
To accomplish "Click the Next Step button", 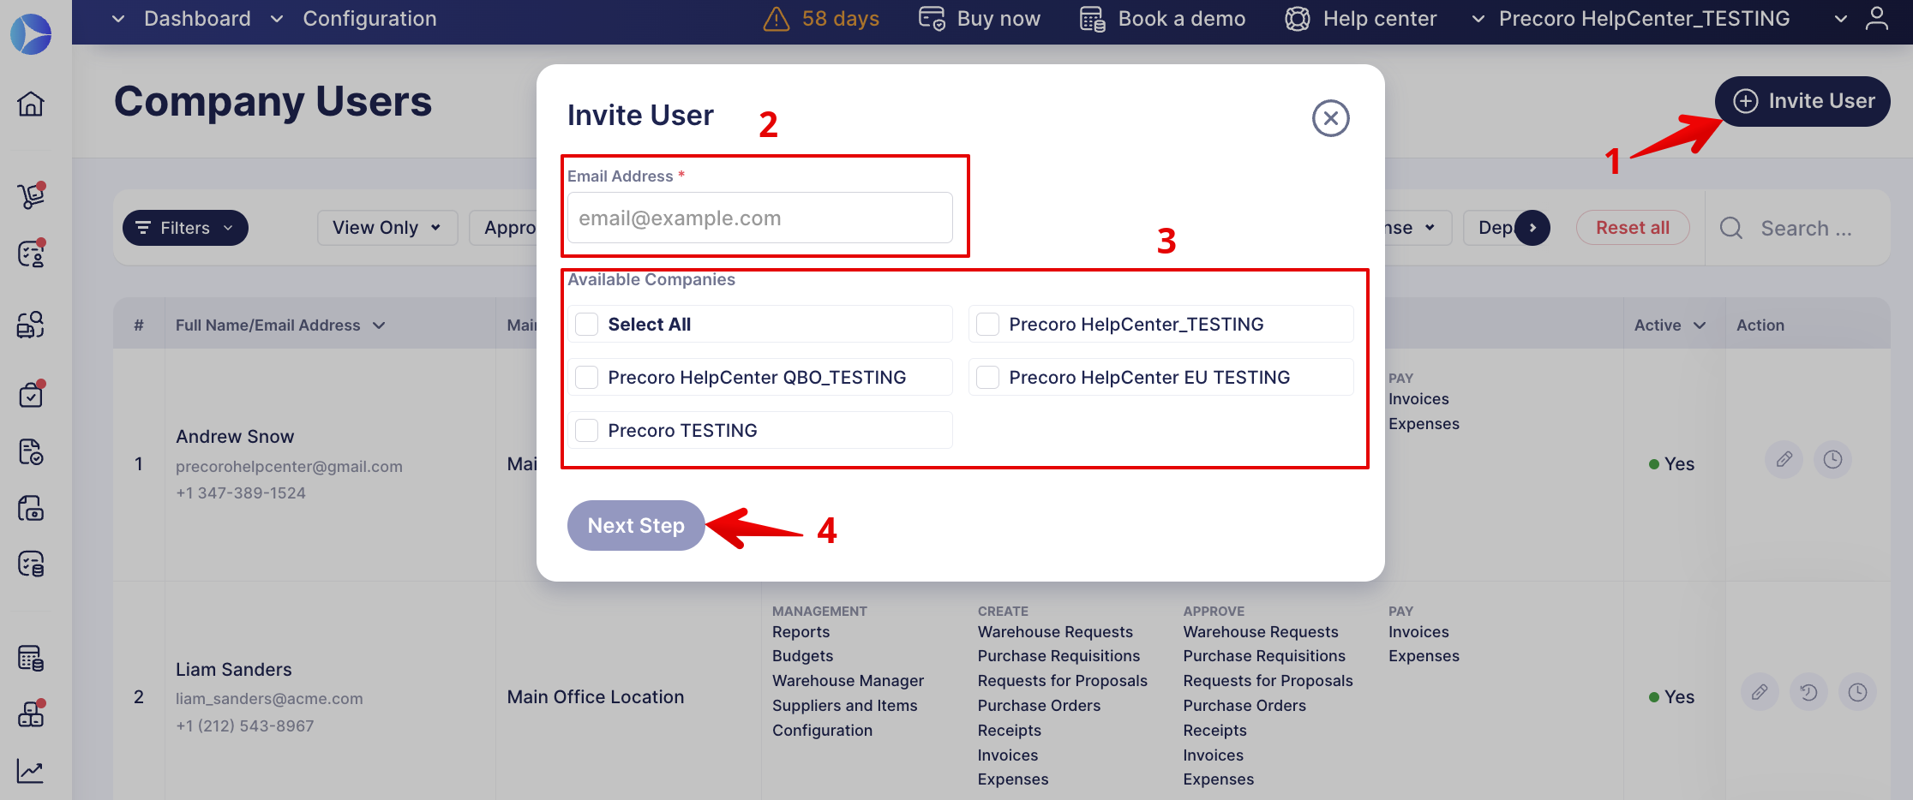I will [636, 526].
